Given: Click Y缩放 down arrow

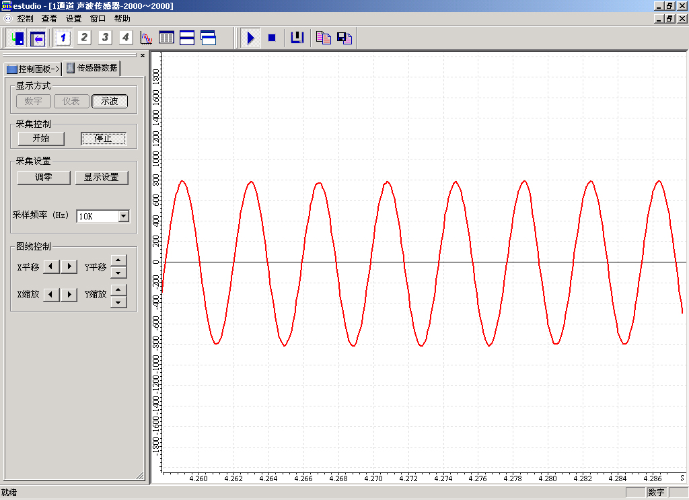Looking at the screenshot, I should (x=118, y=301).
